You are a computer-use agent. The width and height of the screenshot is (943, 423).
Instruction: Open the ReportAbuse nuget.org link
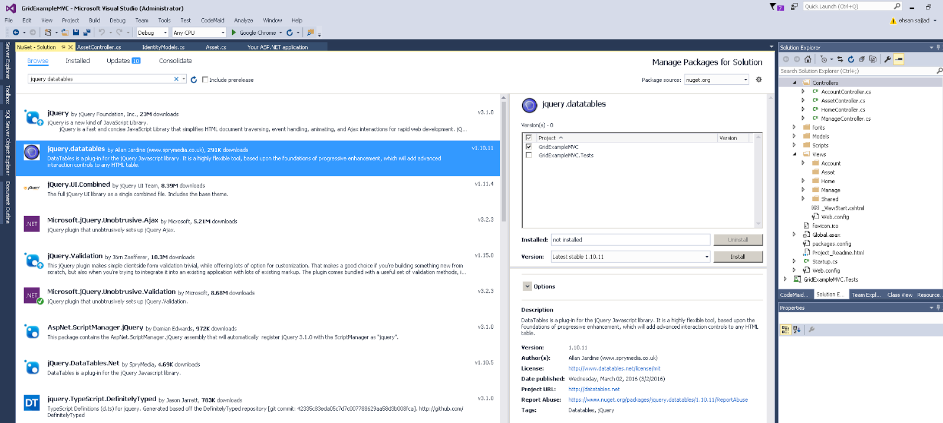pos(658,399)
